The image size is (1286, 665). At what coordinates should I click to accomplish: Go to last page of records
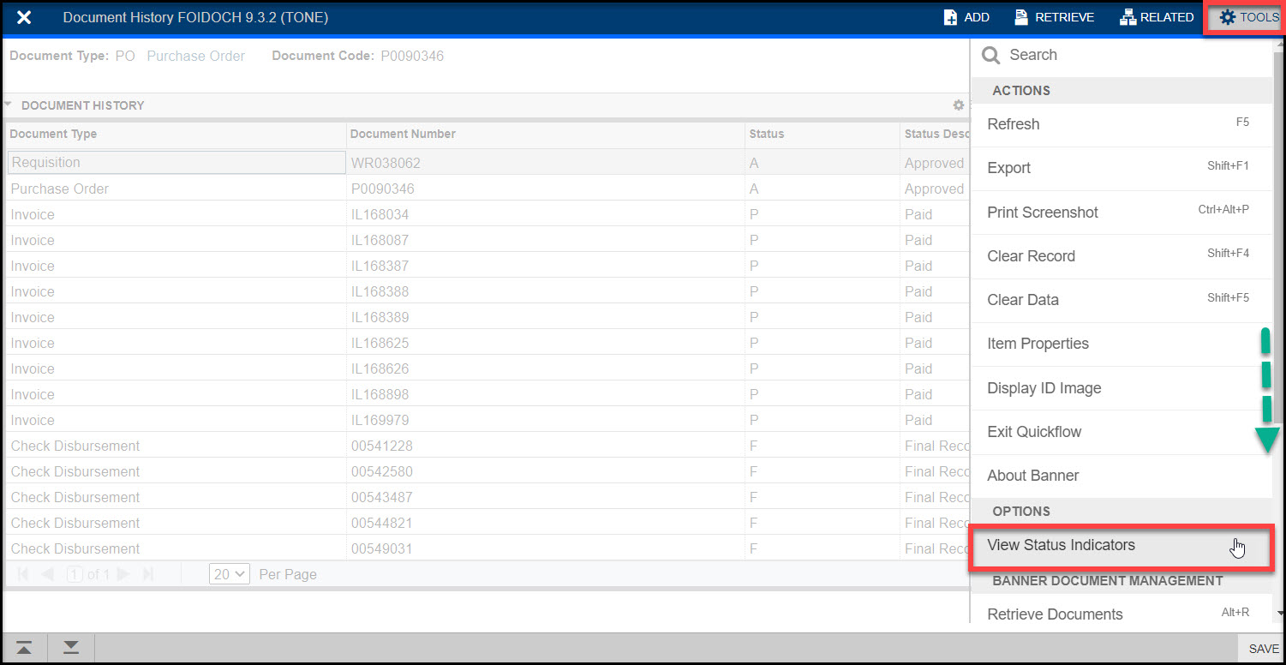pyautogui.click(x=147, y=574)
